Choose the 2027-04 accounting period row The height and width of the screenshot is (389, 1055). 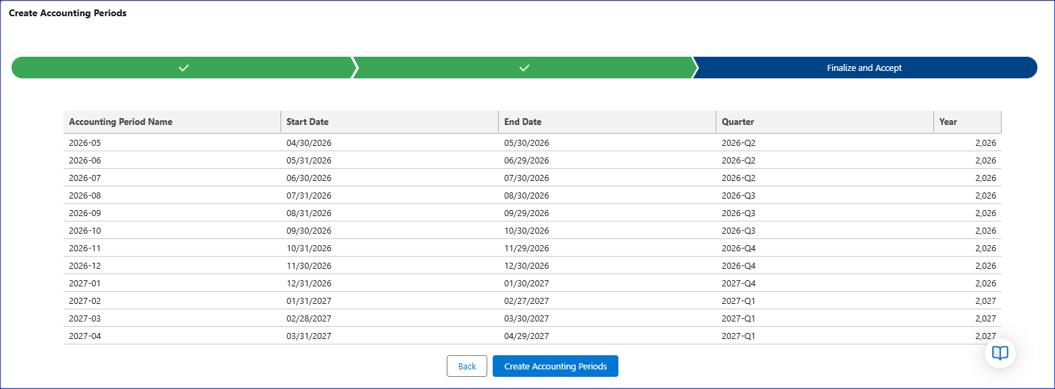pos(84,336)
